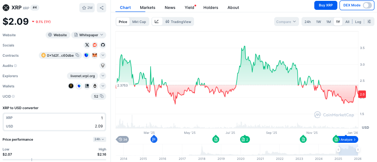The width and height of the screenshot is (377, 162).
Task: Show info tooltip next to UCID
Action: pos(13,96)
